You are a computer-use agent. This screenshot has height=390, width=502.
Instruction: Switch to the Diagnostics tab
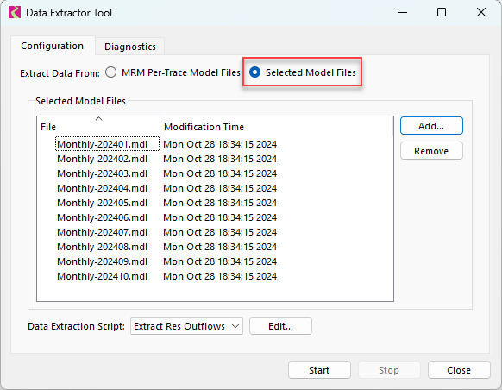pyautogui.click(x=130, y=47)
